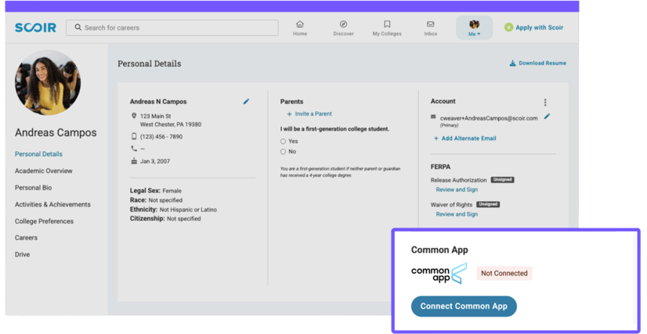Open the Home icon in navigation
This screenshot has width=647, height=334.
click(x=299, y=25)
